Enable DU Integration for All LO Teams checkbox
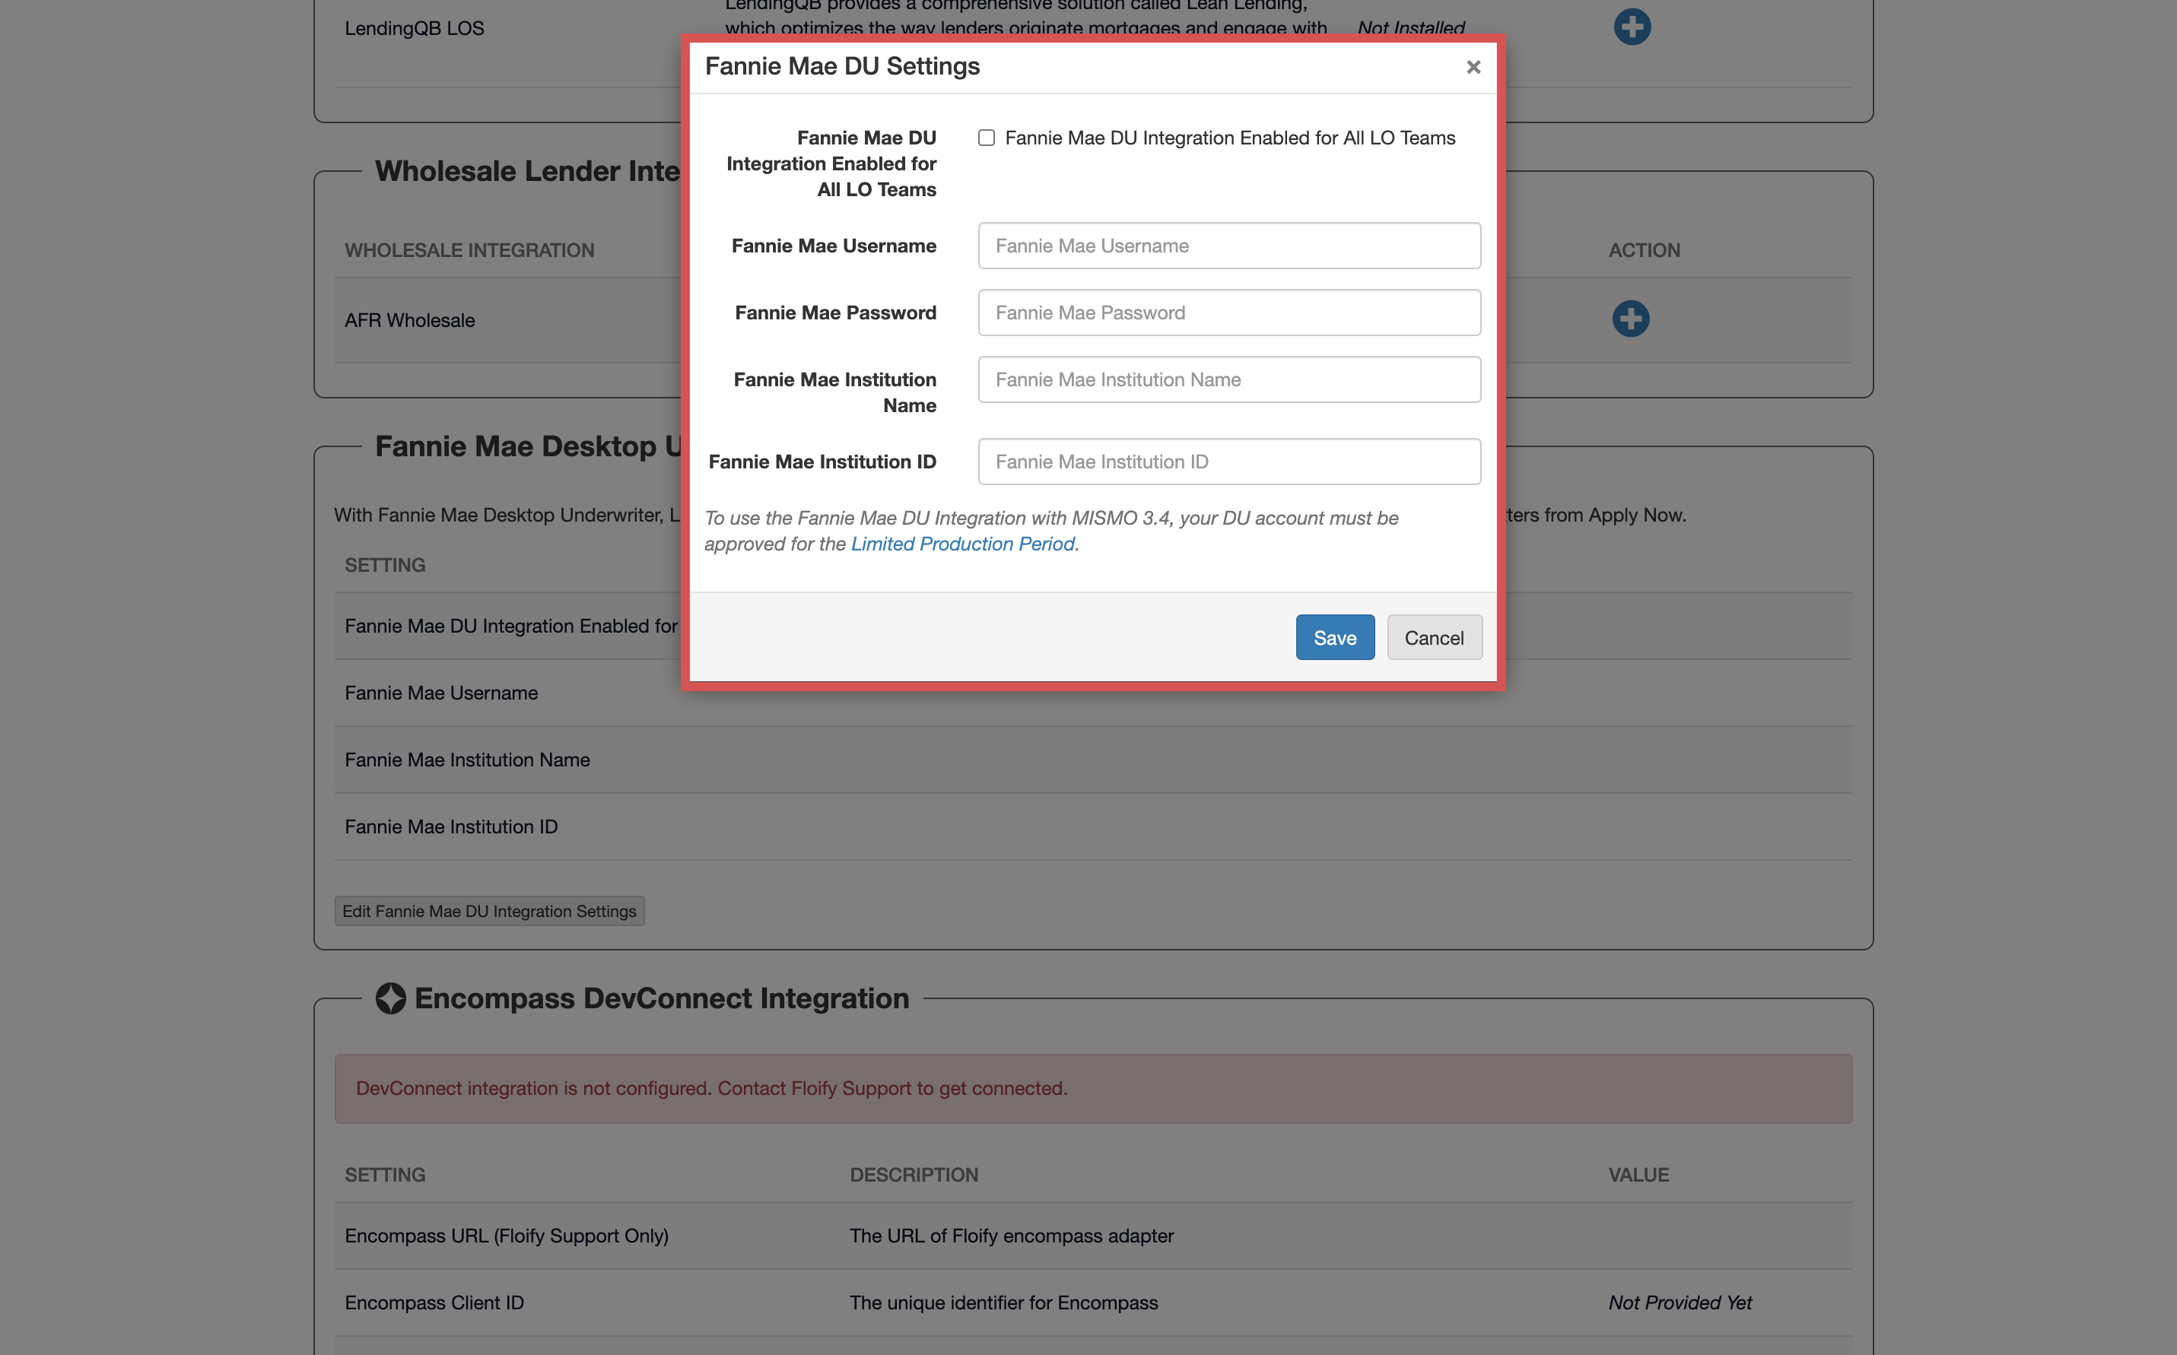Image resolution: width=2177 pixels, height=1355 pixels. click(986, 138)
